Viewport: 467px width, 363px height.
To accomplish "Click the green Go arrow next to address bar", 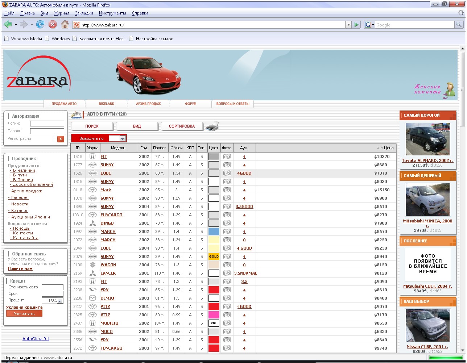I will [x=357, y=25].
